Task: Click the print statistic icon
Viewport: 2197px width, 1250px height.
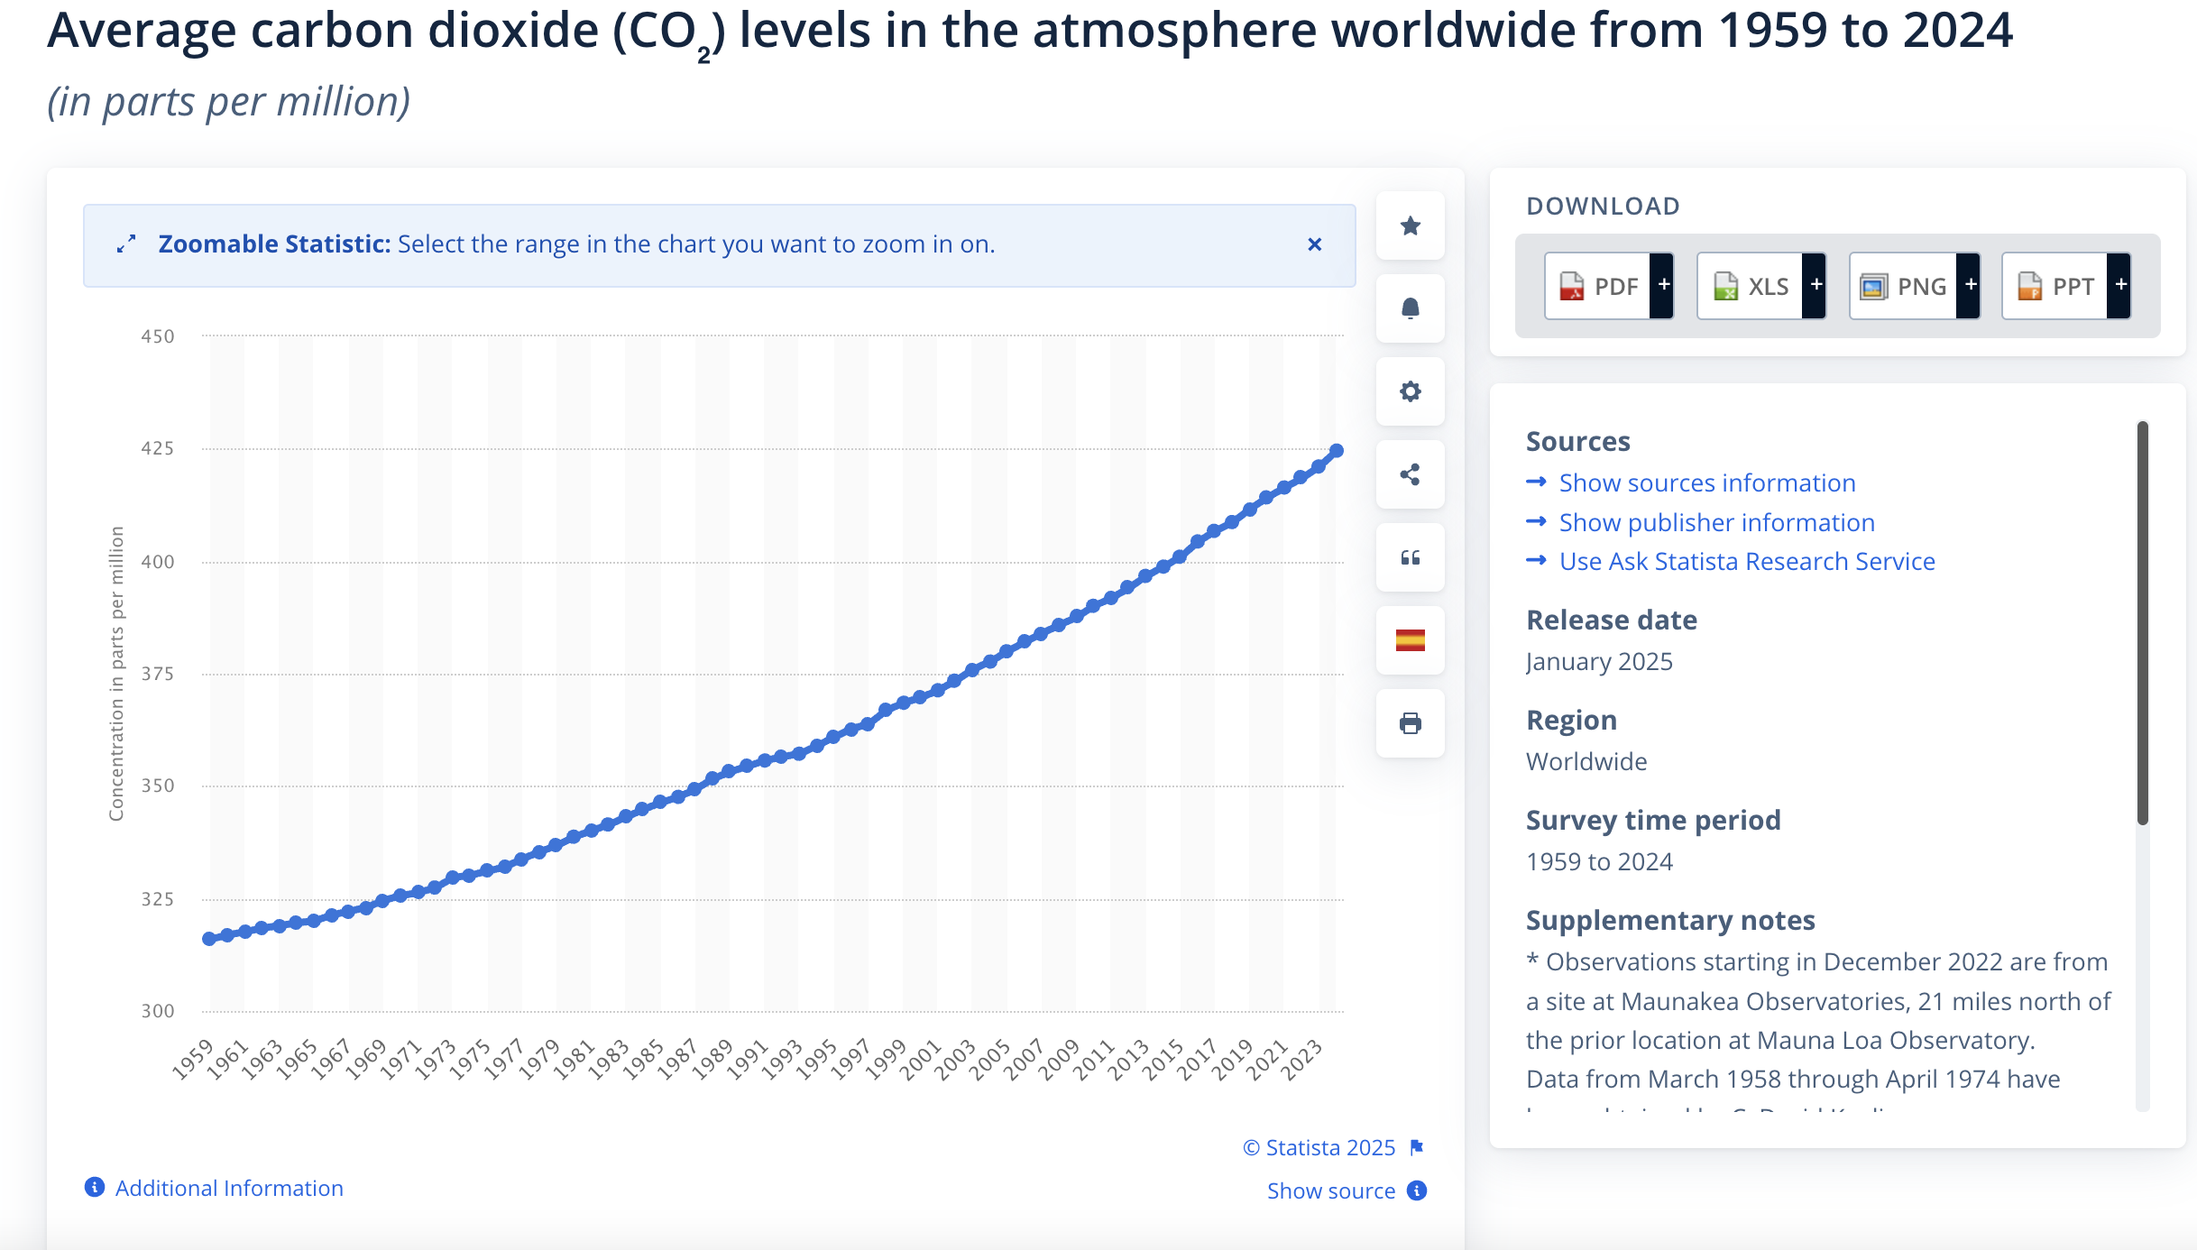Action: pyautogui.click(x=1411, y=723)
